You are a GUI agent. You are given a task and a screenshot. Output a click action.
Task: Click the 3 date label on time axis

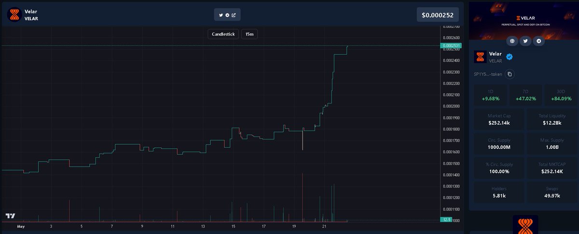[51, 226]
